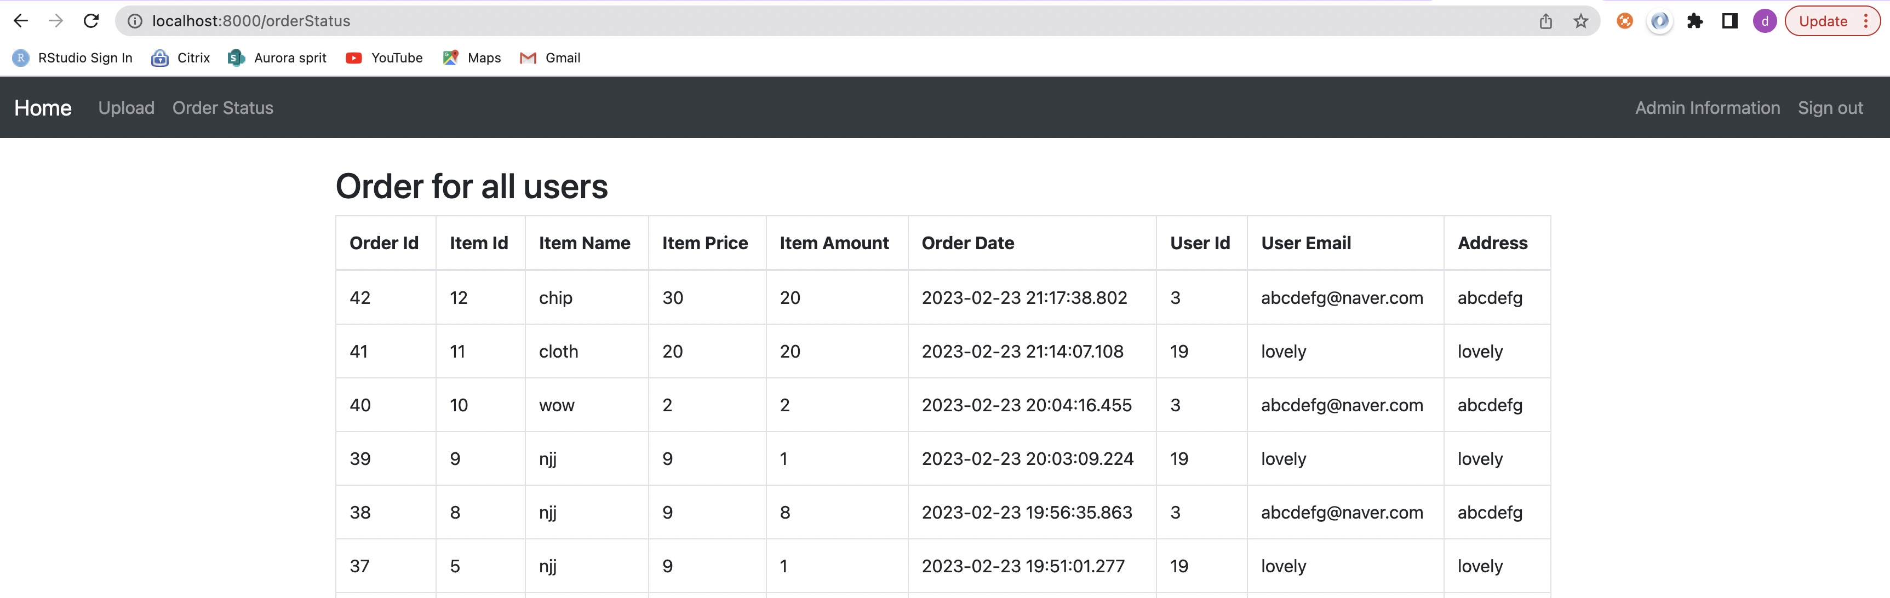The image size is (1890, 598).
Task: Reload the page with the refresh icon
Action: pos(91,21)
